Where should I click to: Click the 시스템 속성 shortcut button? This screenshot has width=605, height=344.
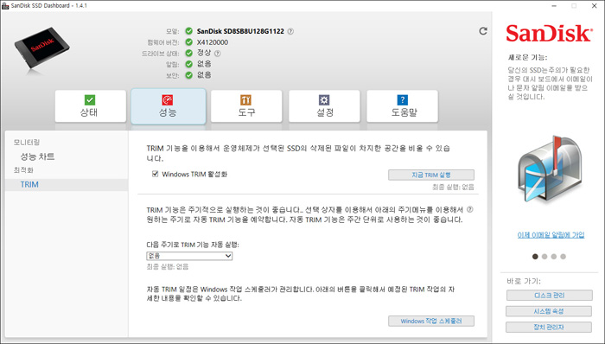(549, 311)
